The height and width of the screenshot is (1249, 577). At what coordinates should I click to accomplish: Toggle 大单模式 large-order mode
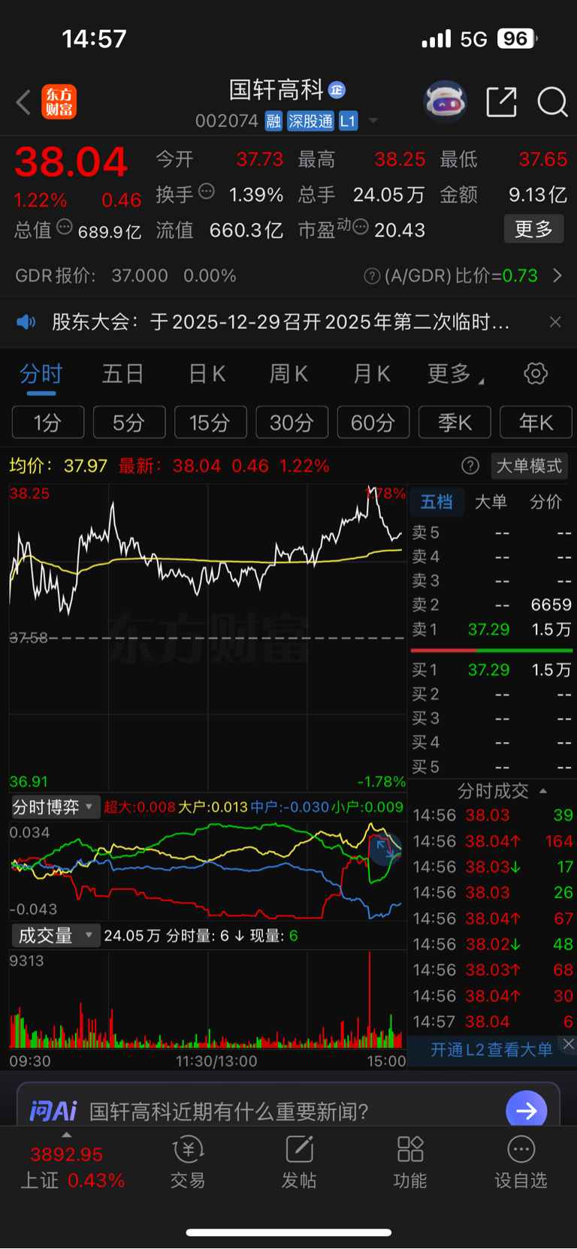pos(529,466)
